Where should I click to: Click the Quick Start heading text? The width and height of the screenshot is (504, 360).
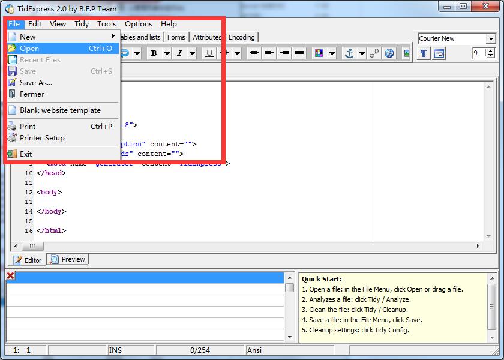pyautogui.click(x=322, y=279)
